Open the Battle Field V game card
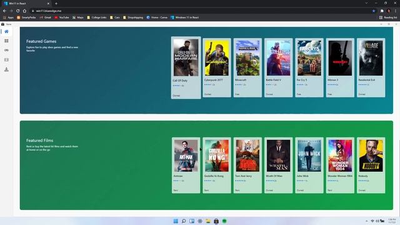400x225 pixels. [x=279, y=67]
